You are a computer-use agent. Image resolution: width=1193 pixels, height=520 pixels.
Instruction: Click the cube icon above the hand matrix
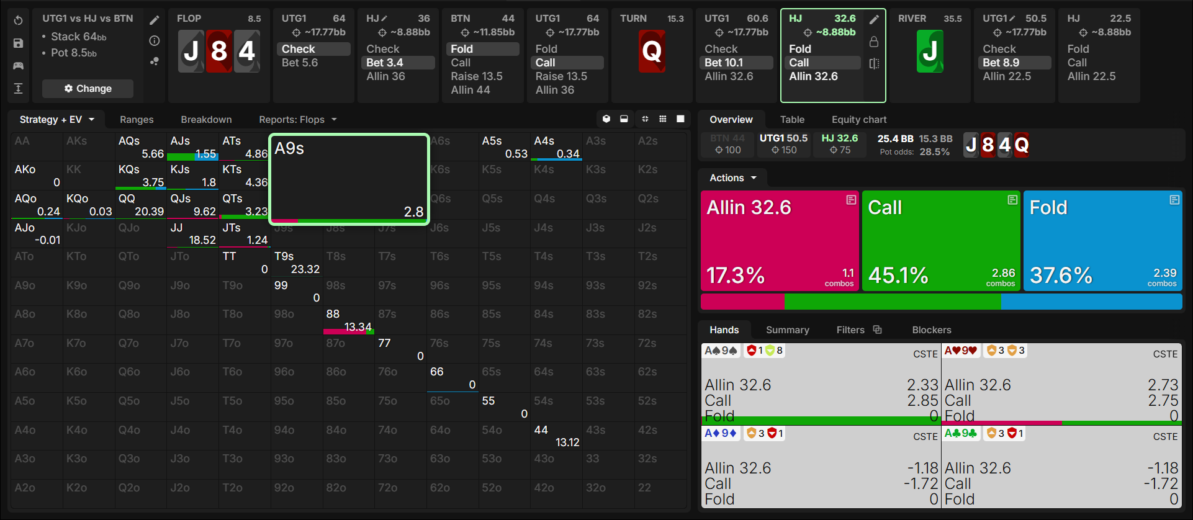click(606, 119)
